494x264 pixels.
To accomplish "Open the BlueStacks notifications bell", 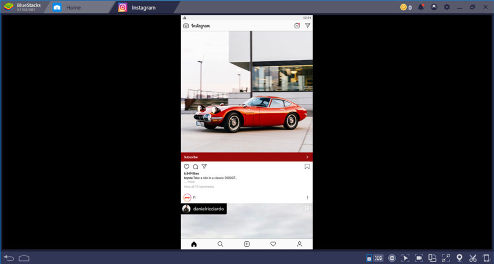I will (421, 7).
